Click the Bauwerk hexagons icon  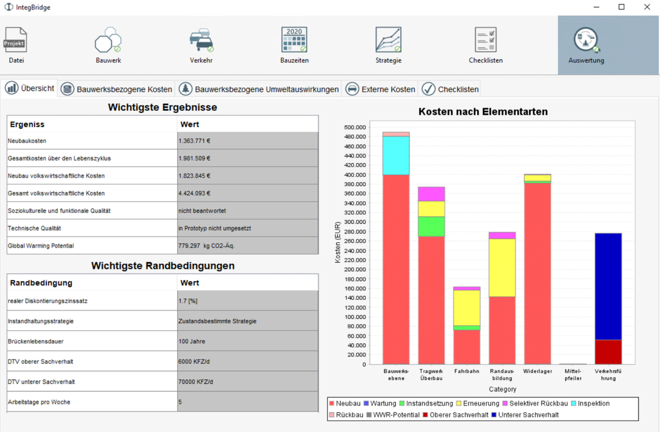(108, 40)
